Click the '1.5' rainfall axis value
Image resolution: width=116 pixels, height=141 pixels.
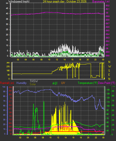10,116
